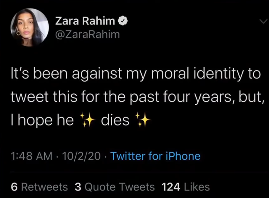269x198 pixels.
Task: Click the sparkles emoji after "dies"
Action: [143, 121]
